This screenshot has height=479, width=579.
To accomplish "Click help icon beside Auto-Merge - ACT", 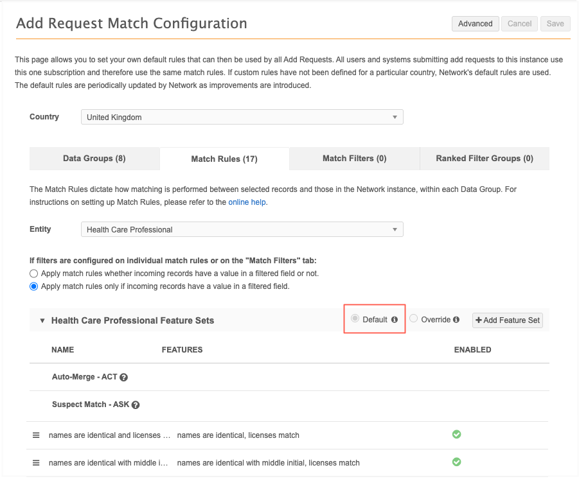I will [123, 377].
